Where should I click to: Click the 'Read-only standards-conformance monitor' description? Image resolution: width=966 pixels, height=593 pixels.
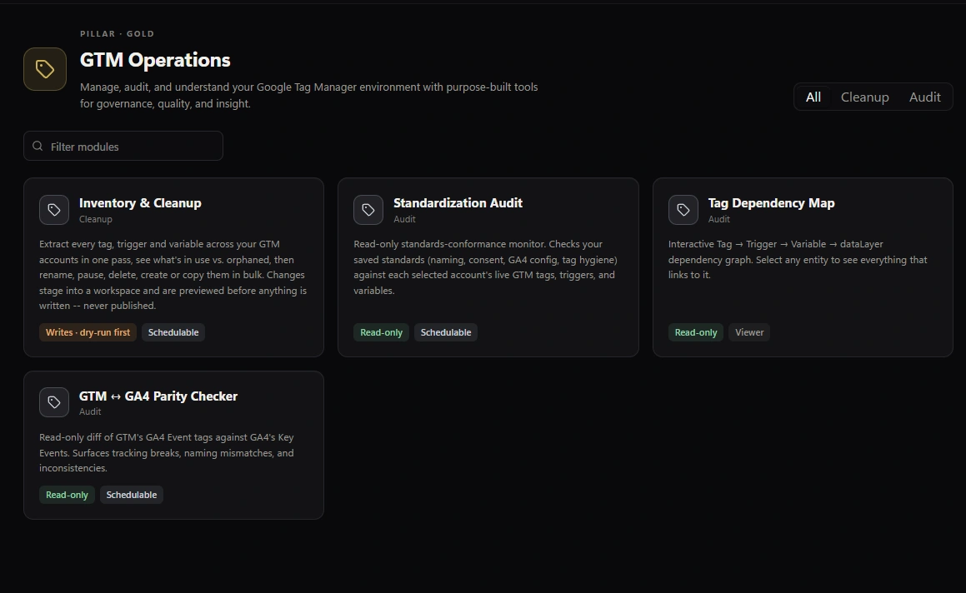coord(485,267)
